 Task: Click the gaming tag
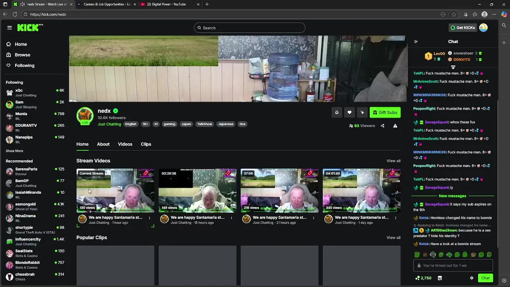(x=169, y=124)
